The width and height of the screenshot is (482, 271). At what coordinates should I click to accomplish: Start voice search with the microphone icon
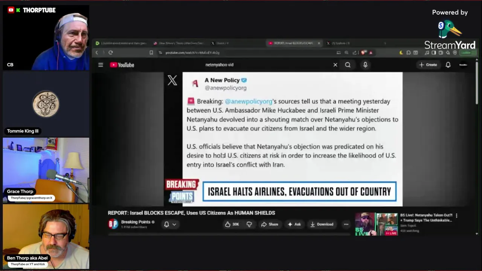[365, 65]
